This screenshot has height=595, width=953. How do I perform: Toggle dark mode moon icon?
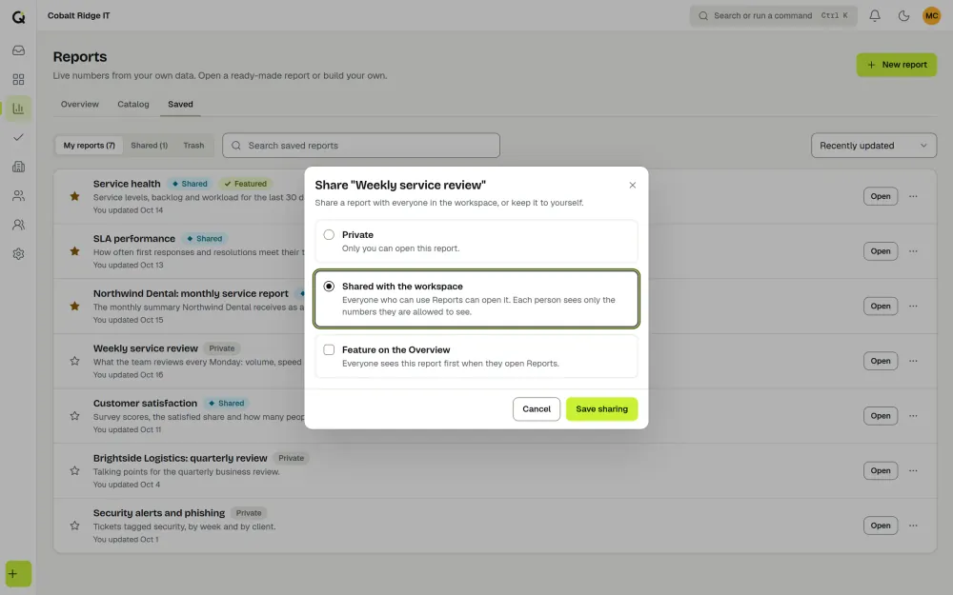[903, 16]
